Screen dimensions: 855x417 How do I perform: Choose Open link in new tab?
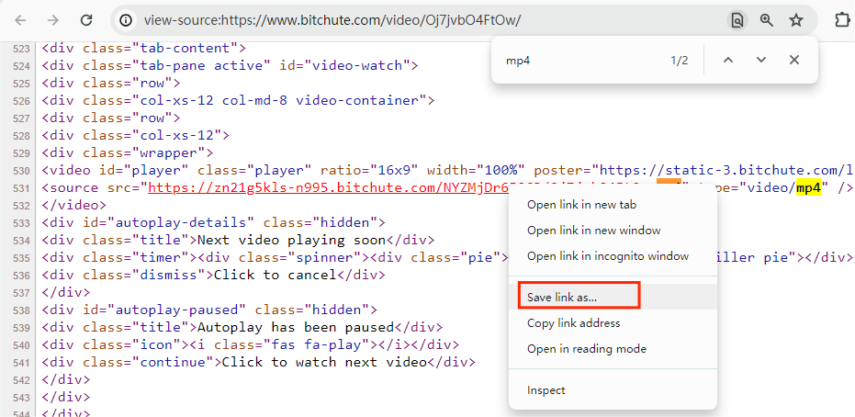point(581,205)
